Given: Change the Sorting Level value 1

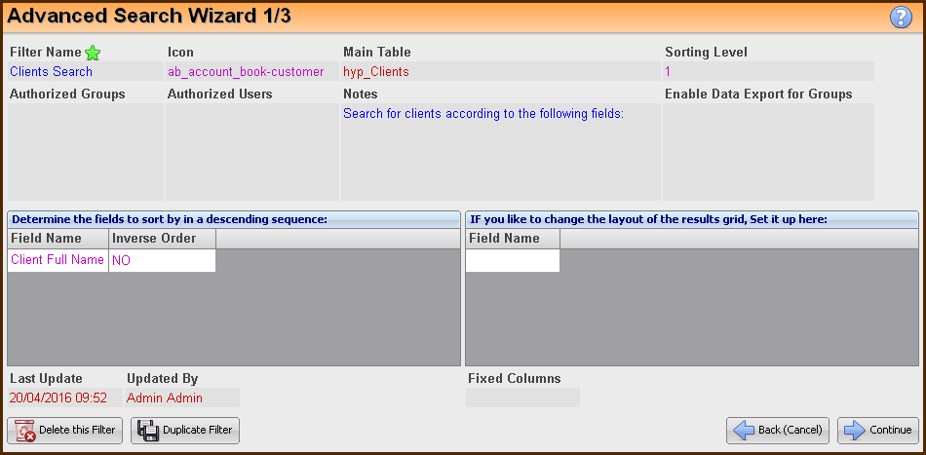Looking at the screenshot, I should click(768, 71).
